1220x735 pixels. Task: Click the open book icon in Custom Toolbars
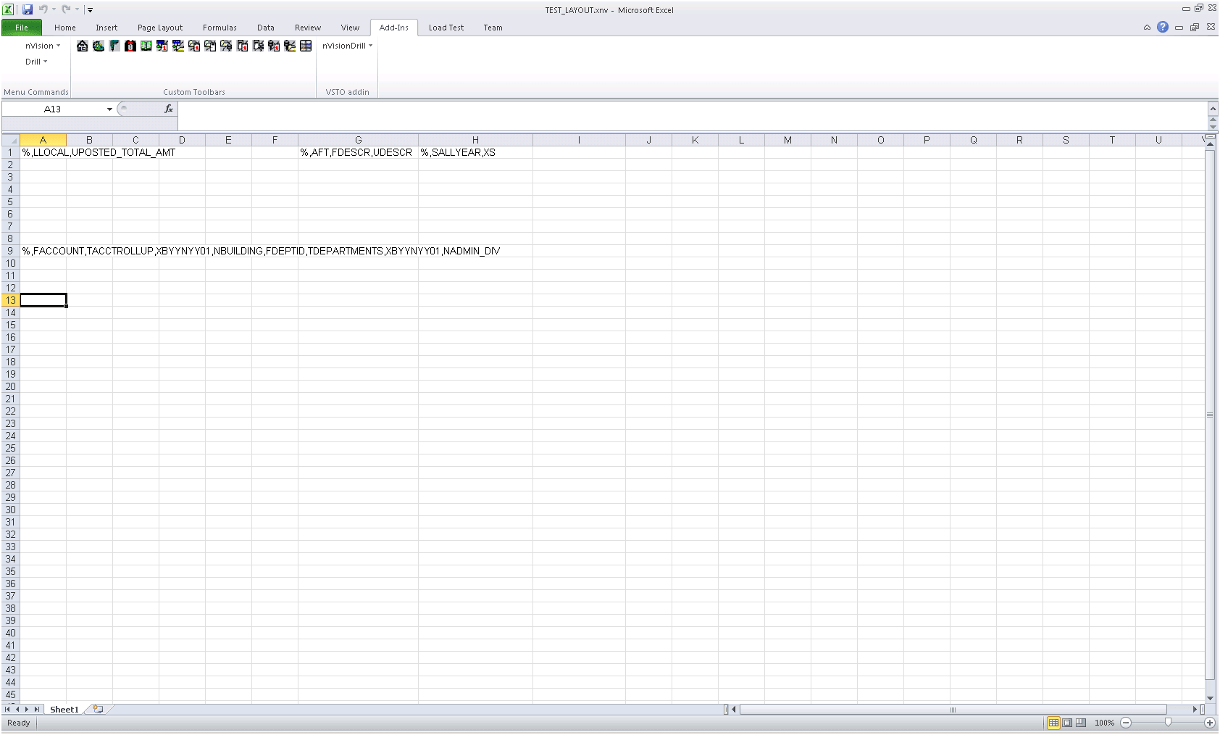pos(146,46)
